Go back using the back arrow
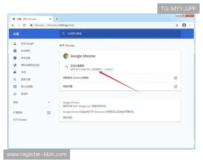The image size is (203, 163). tap(13, 25)
